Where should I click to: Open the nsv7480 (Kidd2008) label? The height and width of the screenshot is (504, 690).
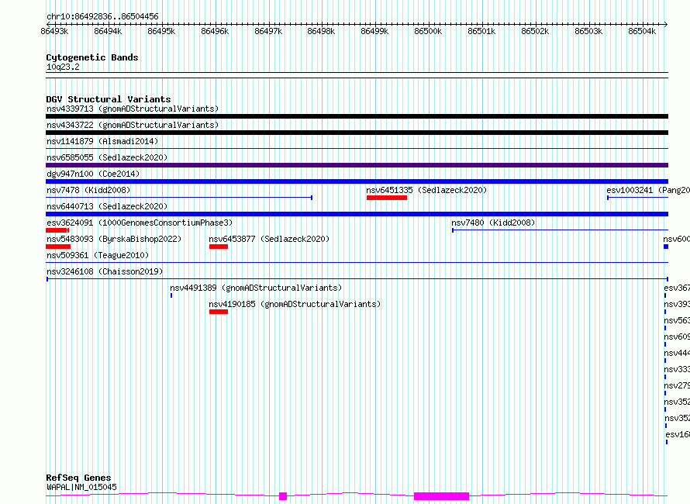tap(493, 223)
